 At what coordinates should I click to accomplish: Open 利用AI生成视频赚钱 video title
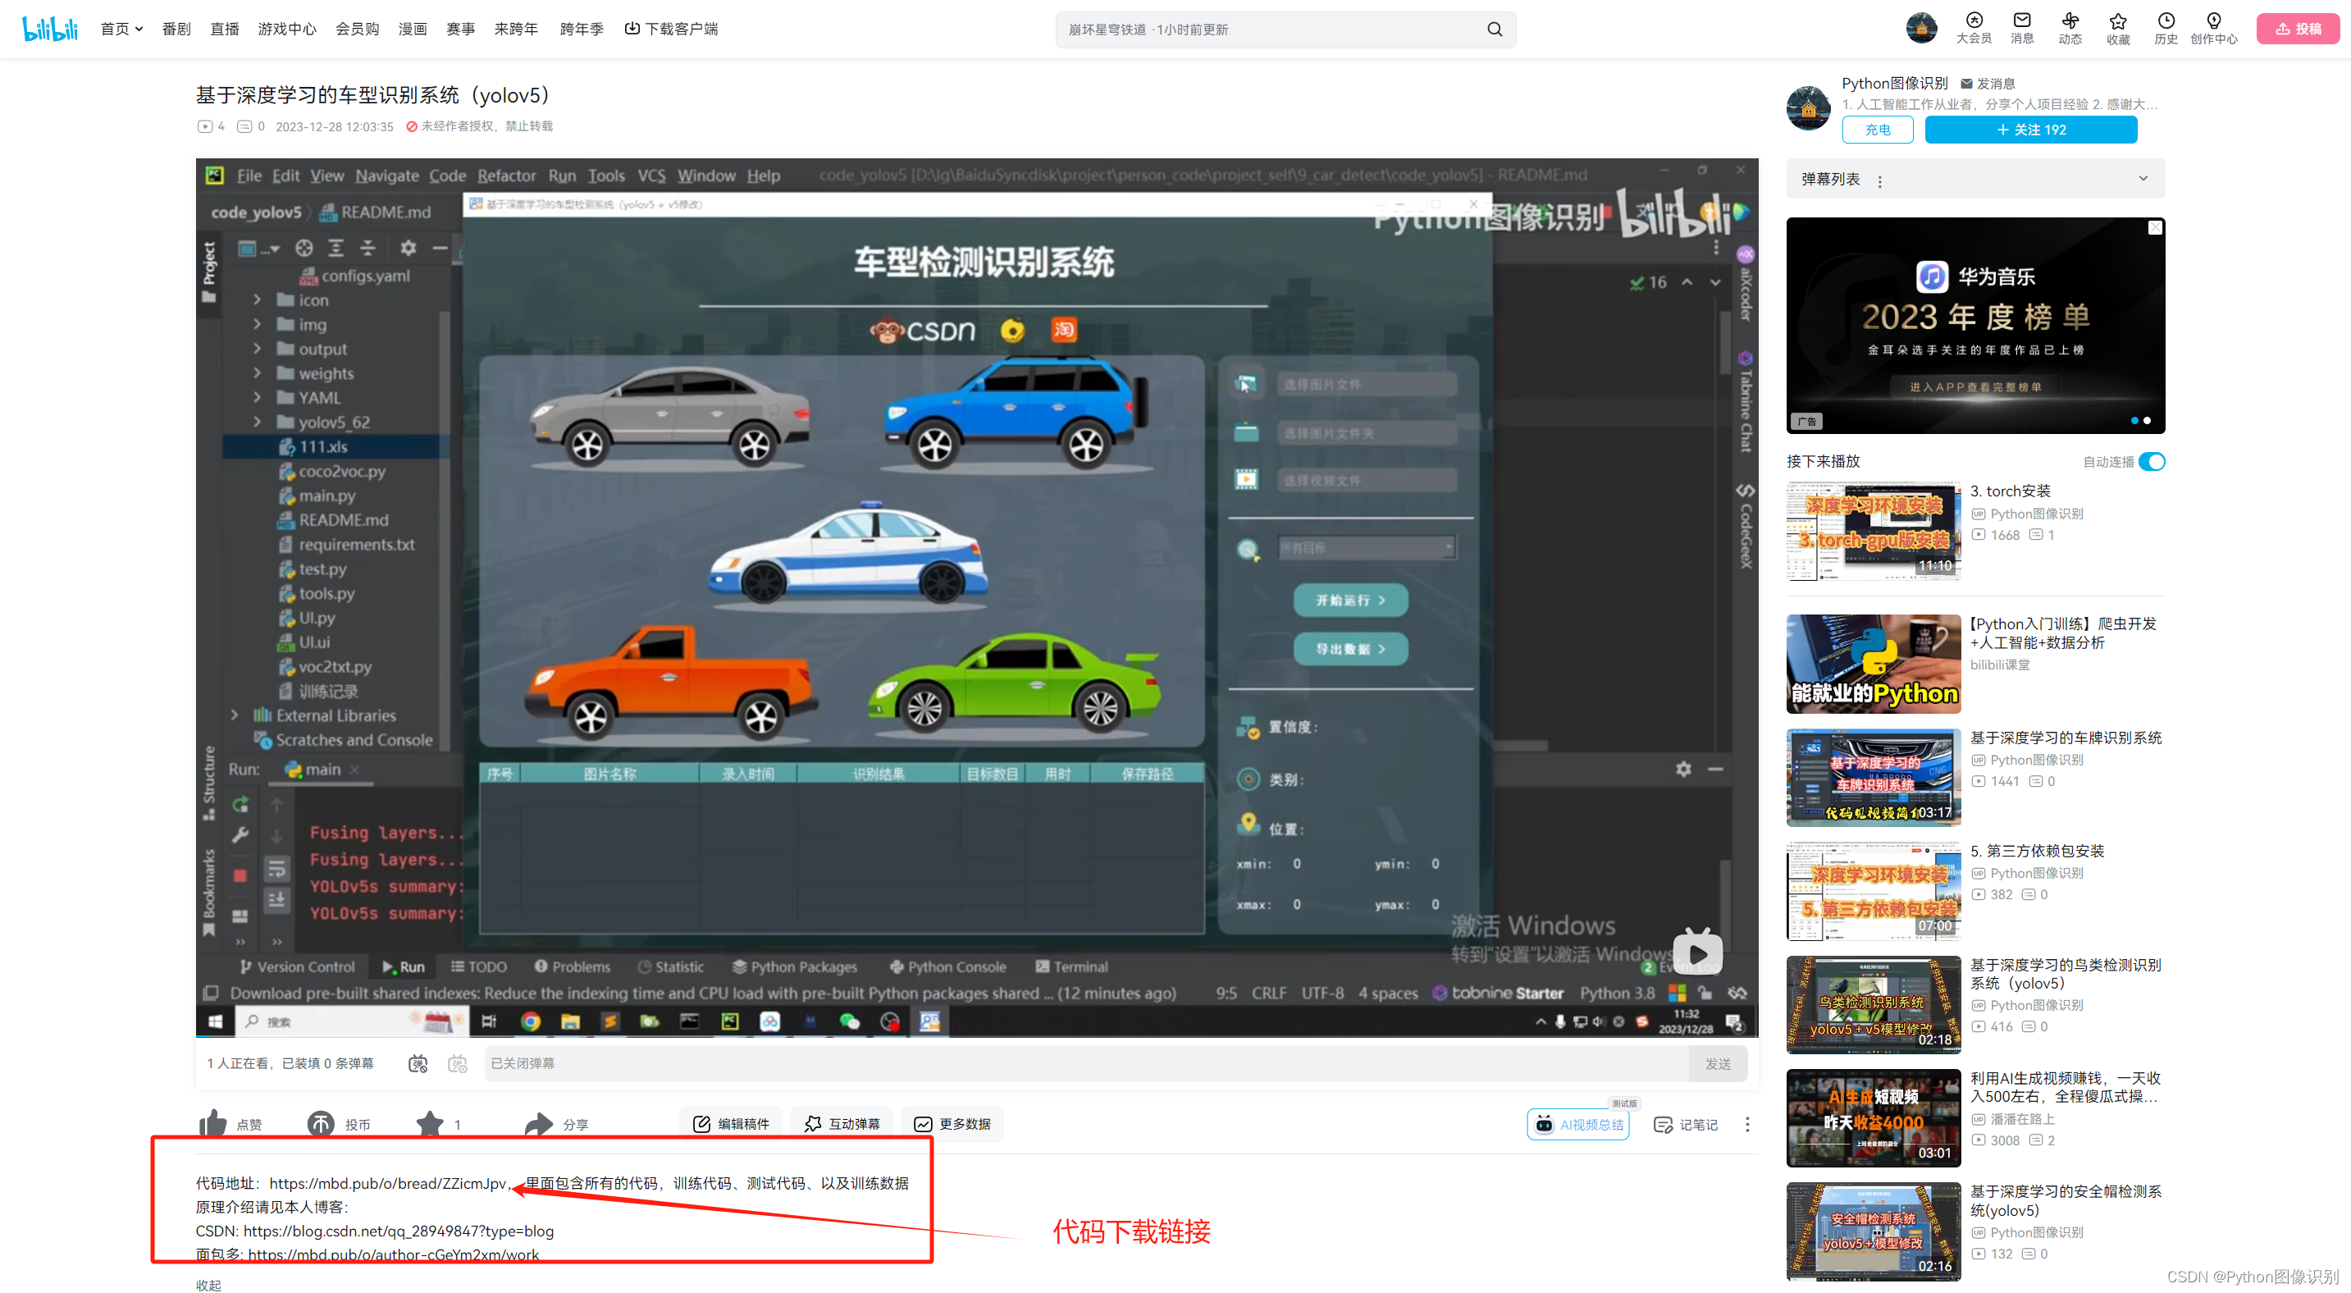click(x=2066, y=1087)
